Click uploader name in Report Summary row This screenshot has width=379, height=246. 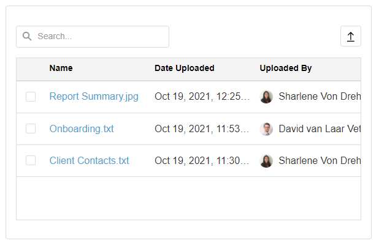pyautogui.click(x=319, y=97)
